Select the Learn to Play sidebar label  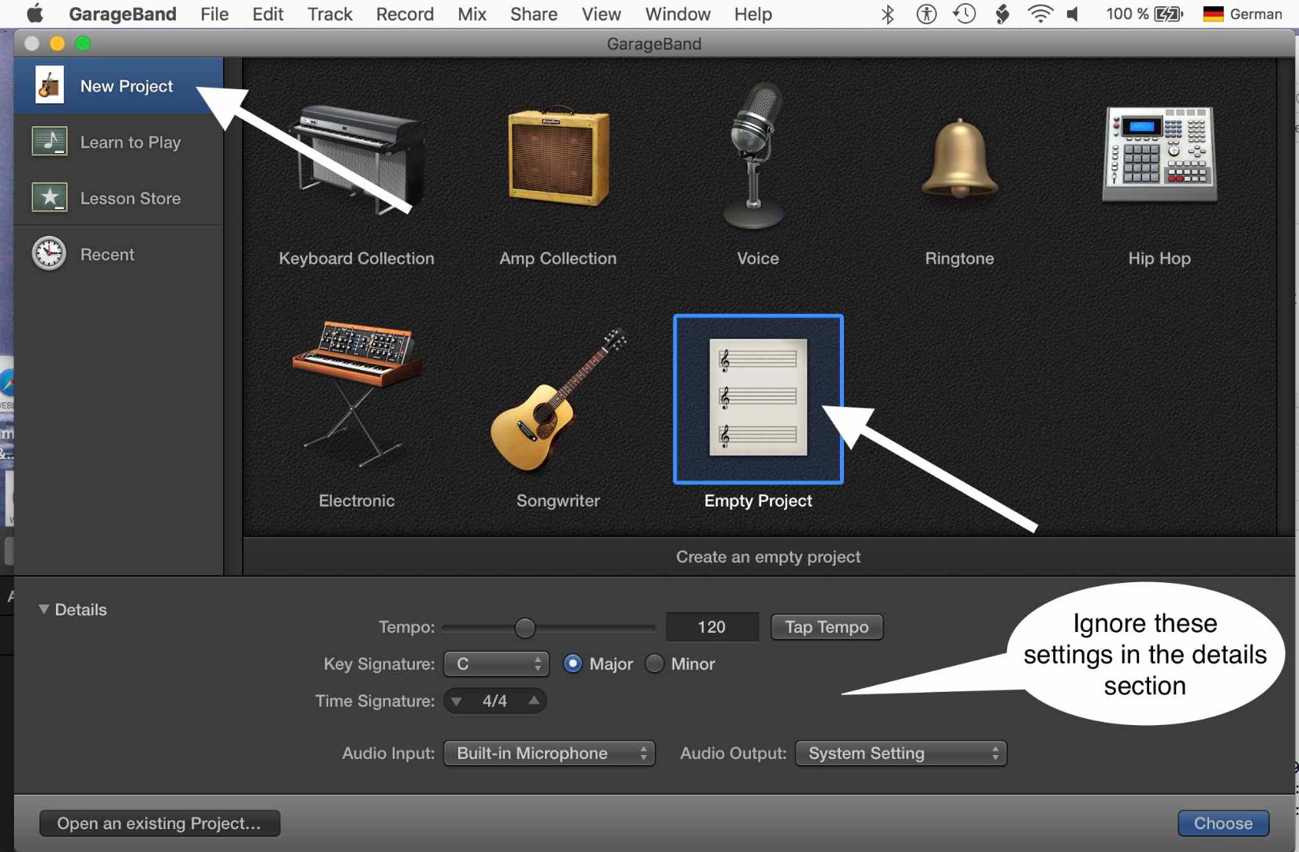point(130,142)
